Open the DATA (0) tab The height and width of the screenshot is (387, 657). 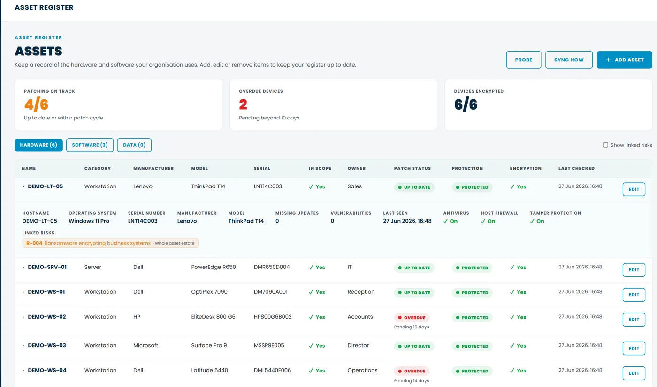(x=134, y=145)
